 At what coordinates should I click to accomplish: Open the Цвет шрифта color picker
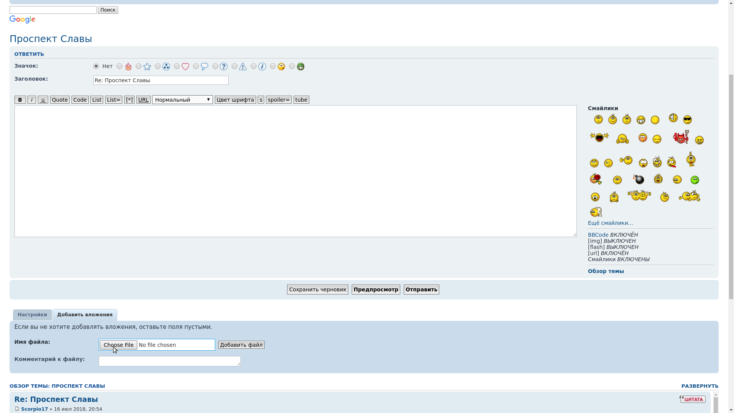point(235,100)
